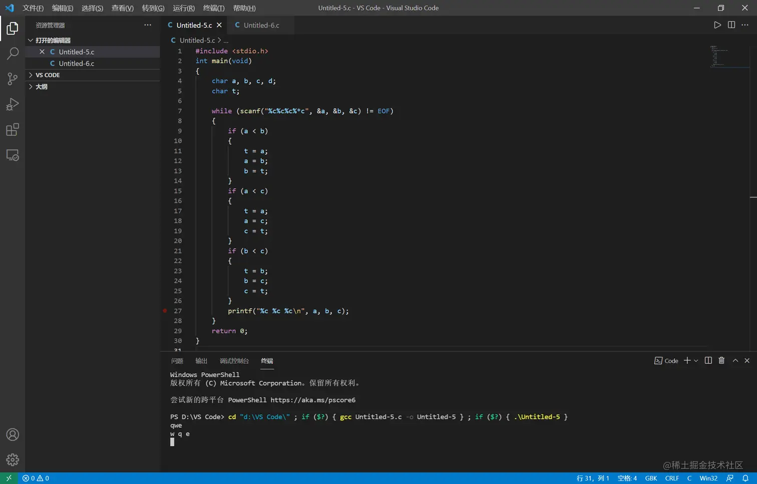The image size is (757, 484).
Task: Select Untitled-6.c in open editors list
Action: pyautogui.click(x=76, y=64)
